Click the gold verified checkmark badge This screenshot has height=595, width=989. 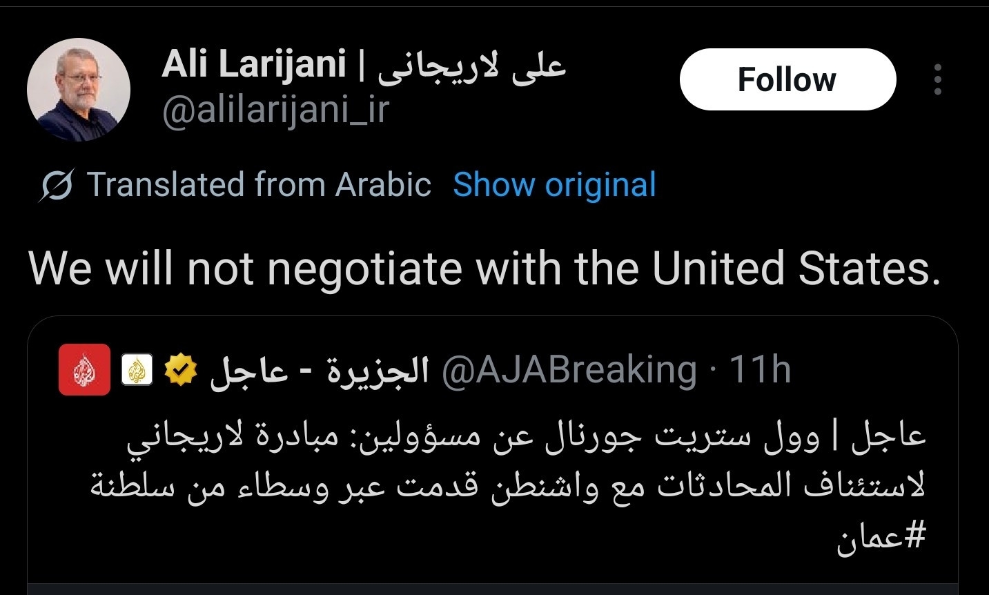point(181,370)
